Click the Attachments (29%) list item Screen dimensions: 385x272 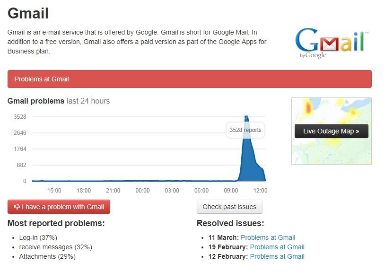tap(47, 256)
